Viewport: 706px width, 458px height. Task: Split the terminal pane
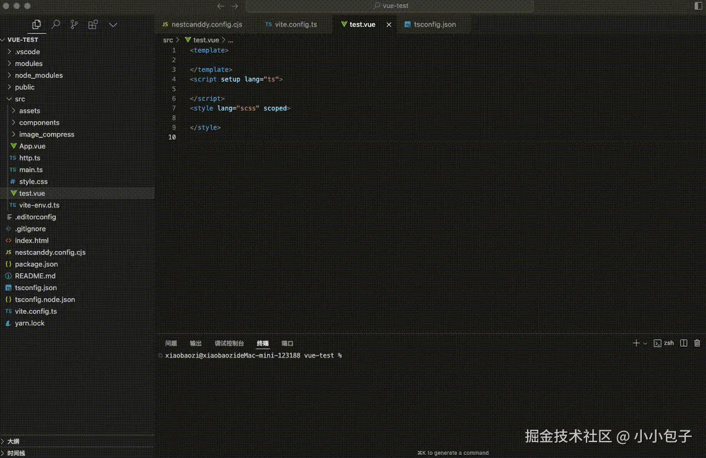[683, 343]
